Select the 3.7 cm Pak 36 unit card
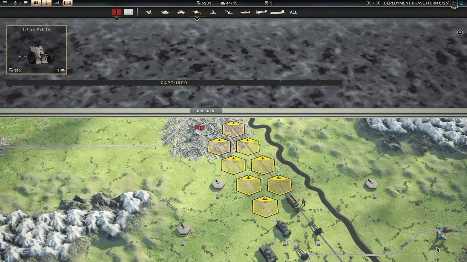467x262 pixels. click(x=36, y=50)
